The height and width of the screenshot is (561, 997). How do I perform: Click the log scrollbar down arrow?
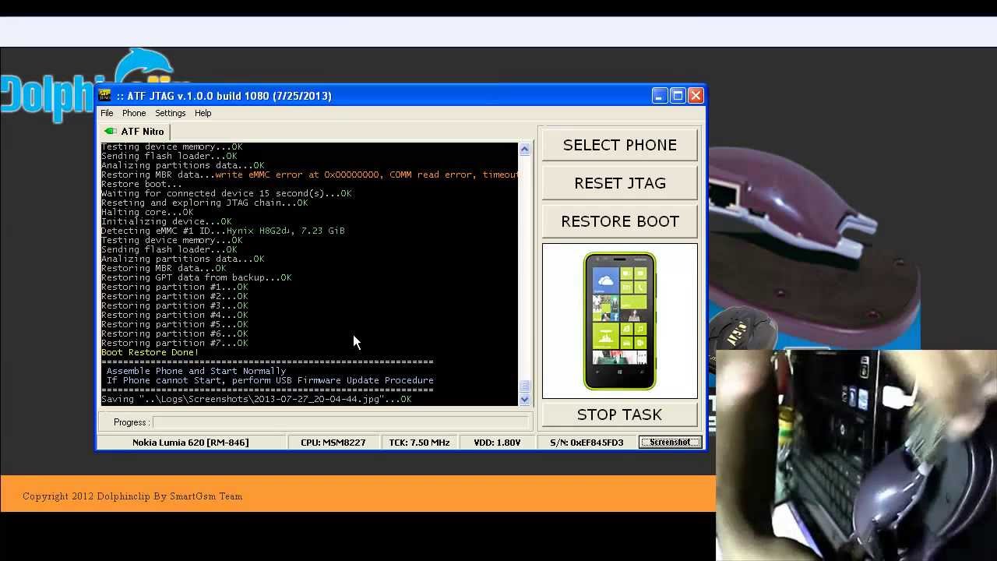pos(524,399)
